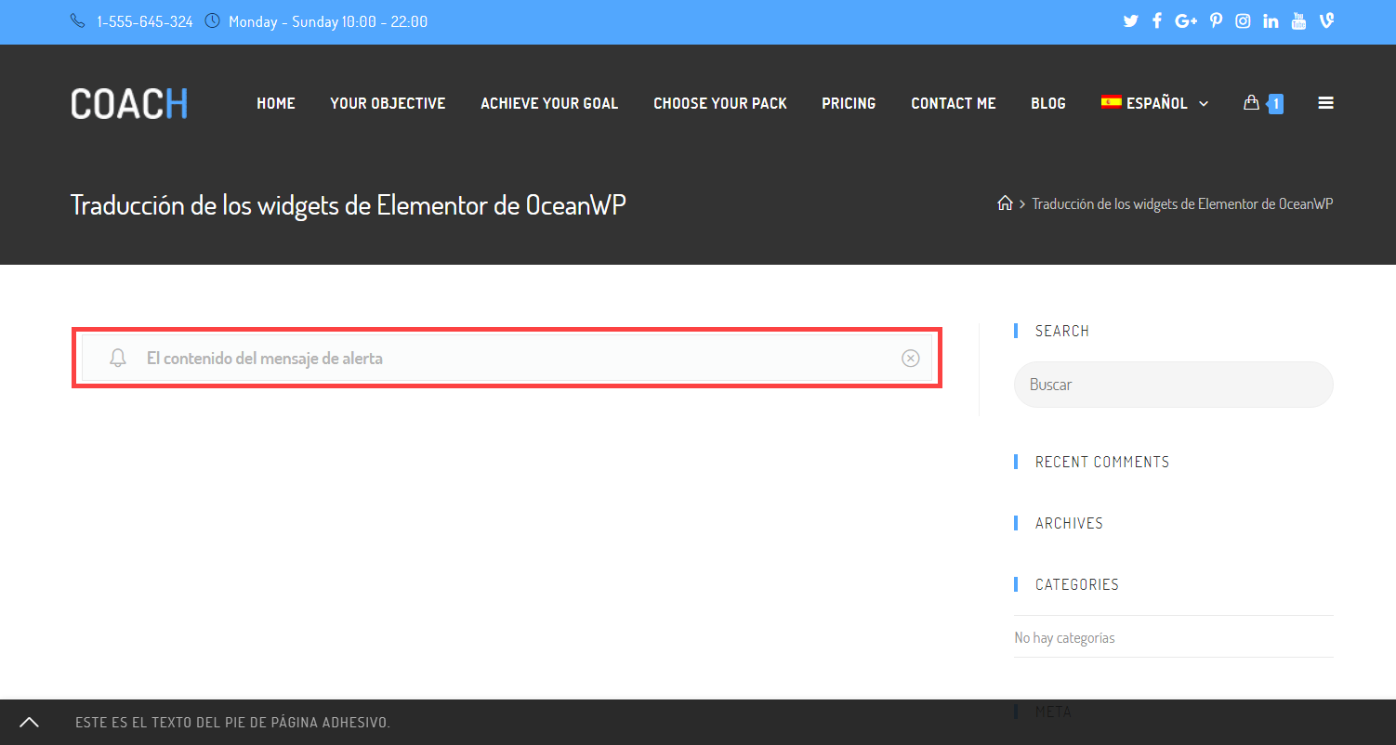Click the sticky footer text
Screen dimensions: 1396x745
(232, 723)
